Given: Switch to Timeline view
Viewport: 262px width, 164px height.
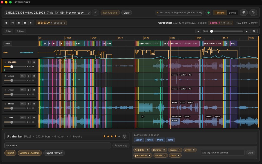Looking at the screenshot, I should 220,13.
